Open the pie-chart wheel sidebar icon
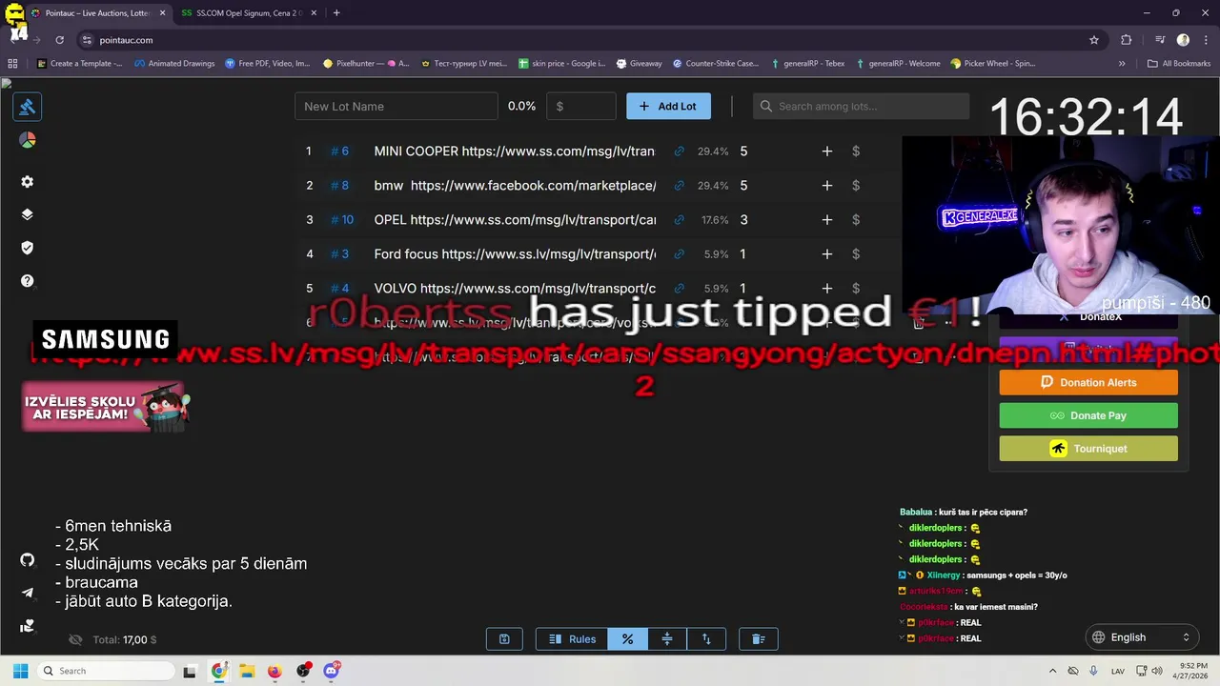1220x686 pixels. tap(27, 140)
